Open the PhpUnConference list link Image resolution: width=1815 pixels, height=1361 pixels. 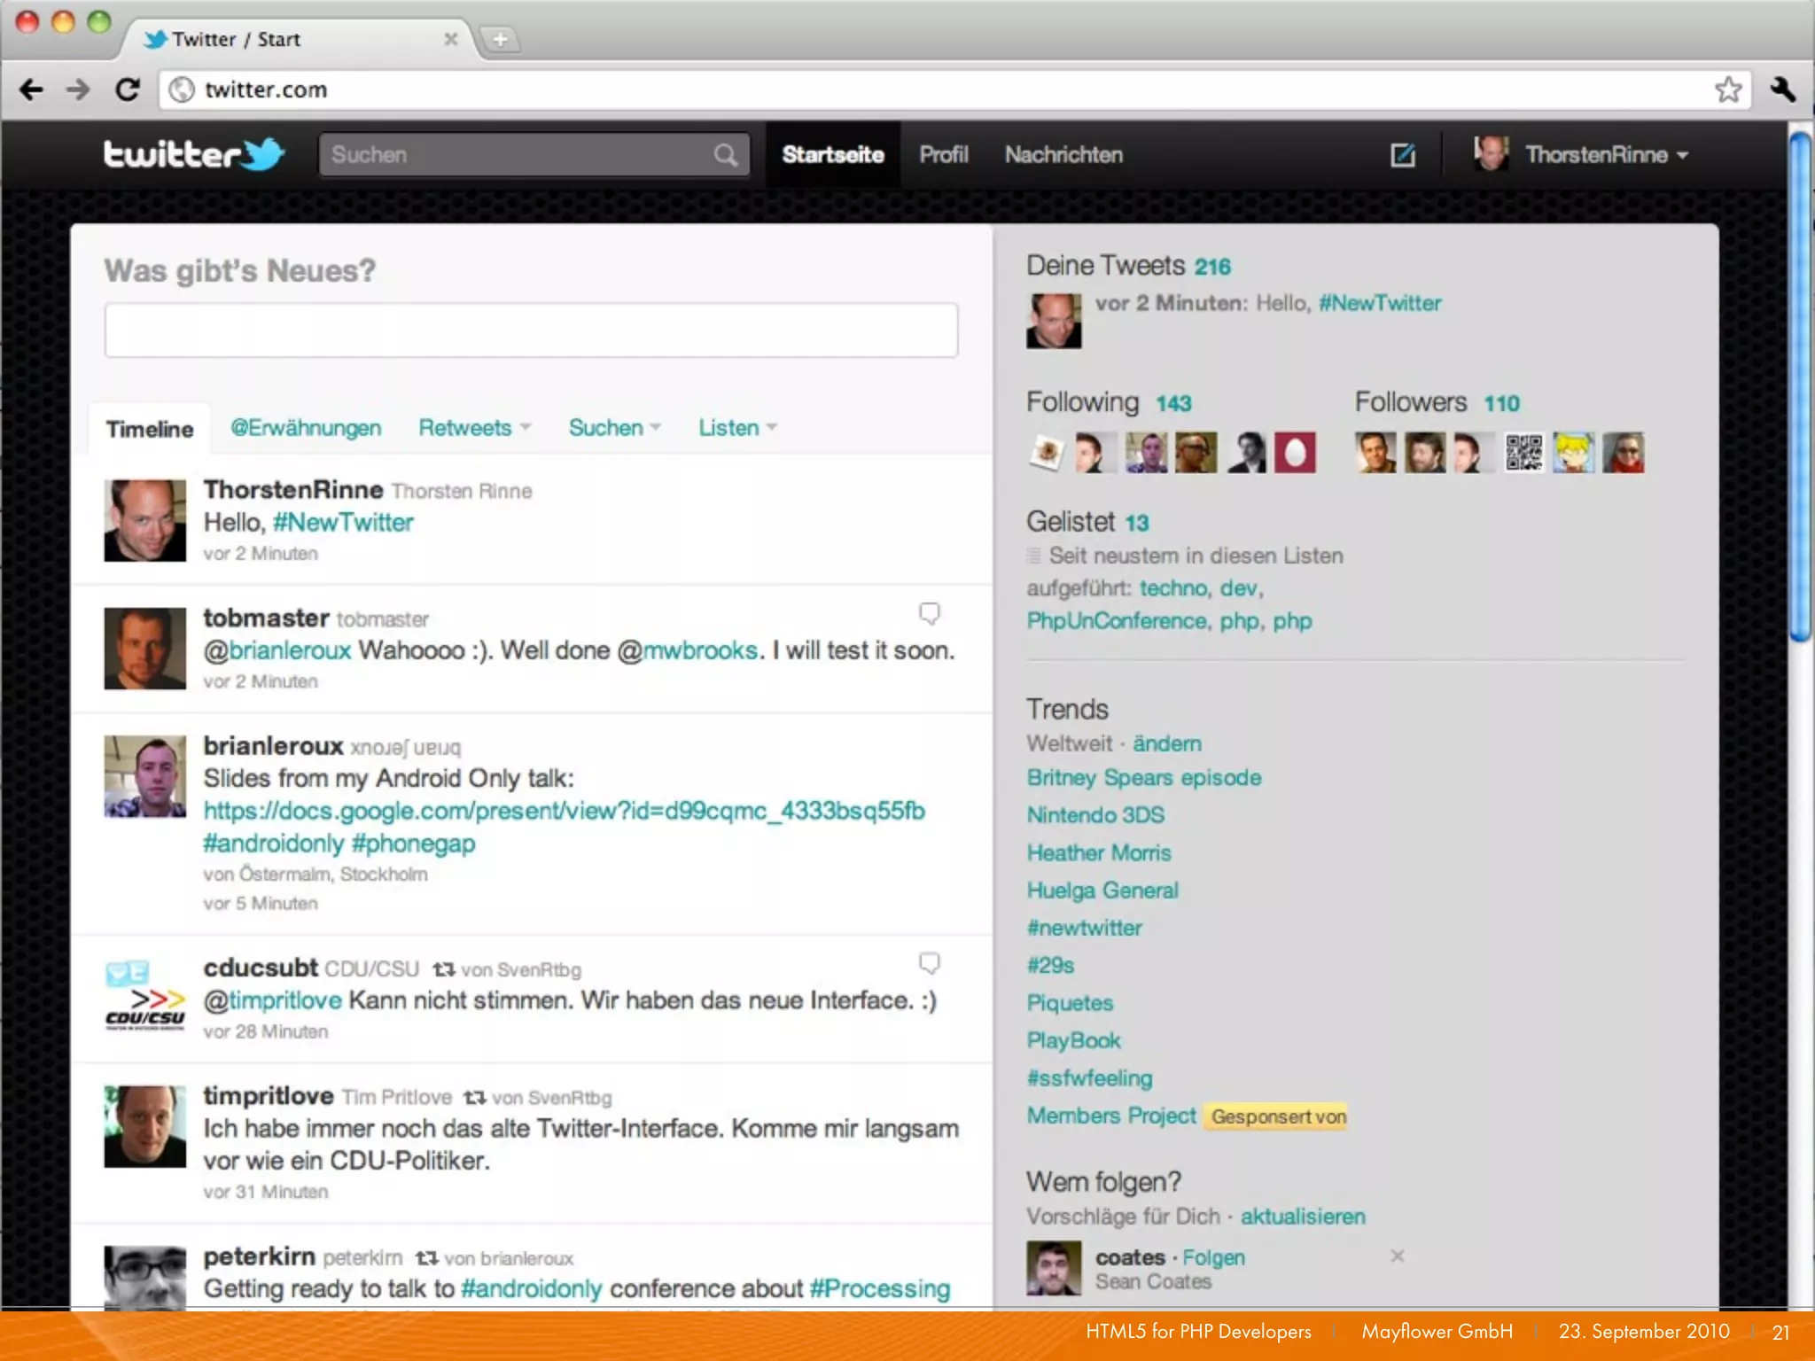(x=1117, y=621)
